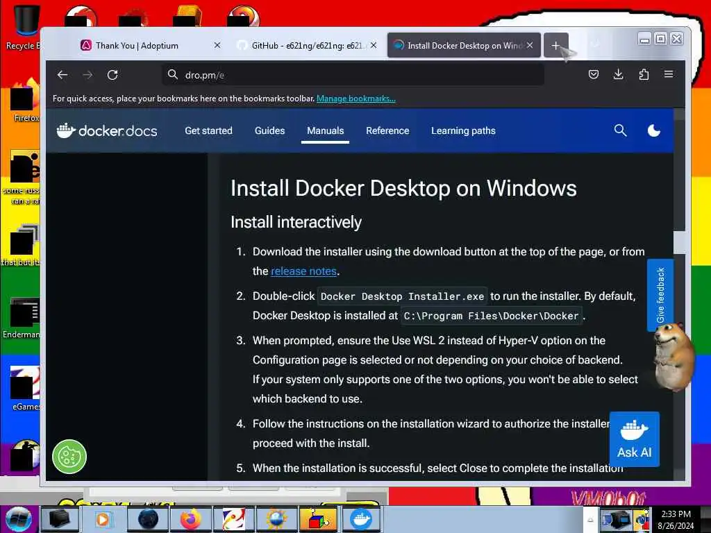Show hidden system tray icons

pos(590,520)
